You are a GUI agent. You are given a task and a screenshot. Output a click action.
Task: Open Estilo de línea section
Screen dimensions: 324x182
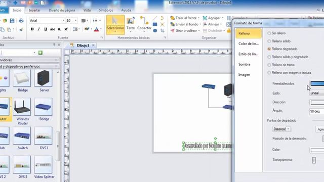[x=249, y=54]
